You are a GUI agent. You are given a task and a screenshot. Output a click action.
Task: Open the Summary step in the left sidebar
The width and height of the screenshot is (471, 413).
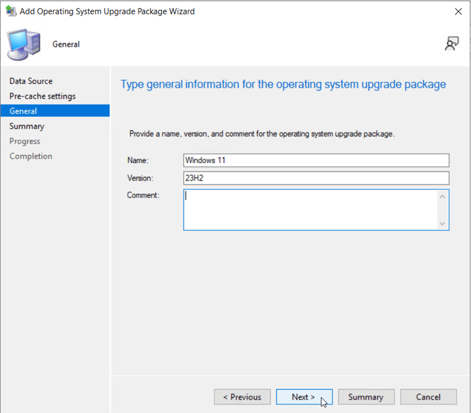(x=27, y=126)
